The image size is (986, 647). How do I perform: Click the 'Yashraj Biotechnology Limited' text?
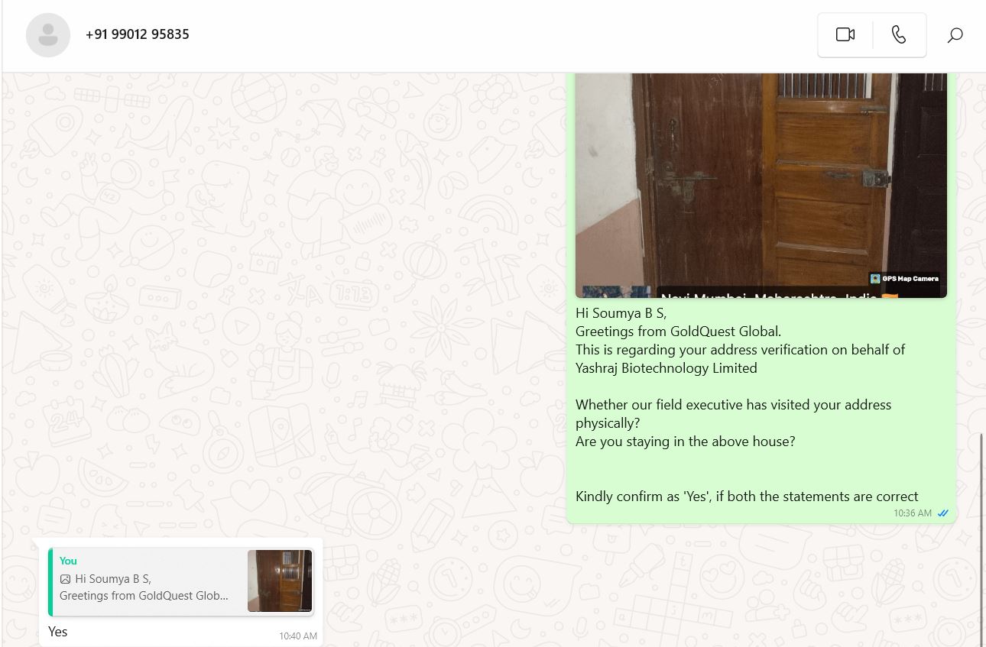coord(667,368)
